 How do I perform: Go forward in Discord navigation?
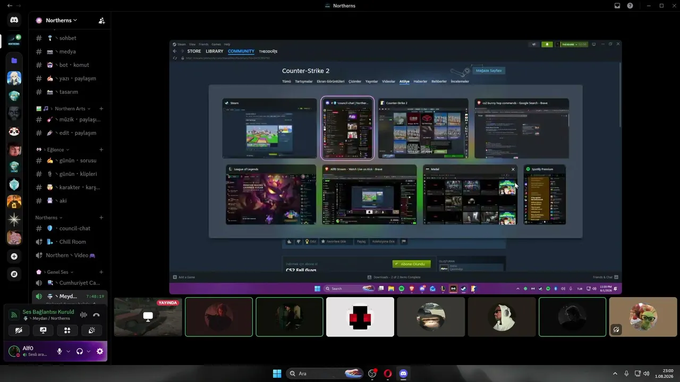pos(19,6)
